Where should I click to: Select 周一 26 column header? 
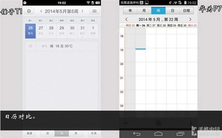click(x=141, y=26)
